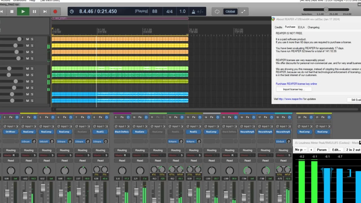Switch to Credits tab in About REAPER
This screenshot has width=361, height=203.
278,27
